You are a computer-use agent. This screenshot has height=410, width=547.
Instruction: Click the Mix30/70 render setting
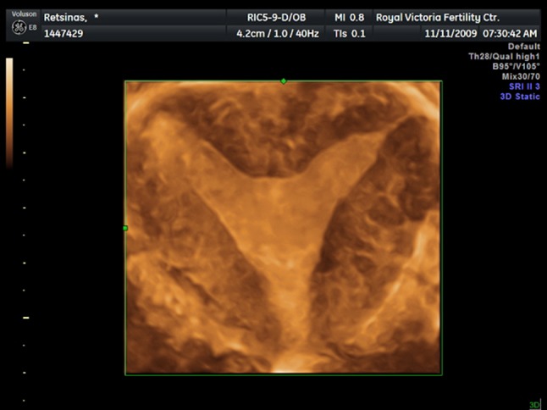(521, 76)
